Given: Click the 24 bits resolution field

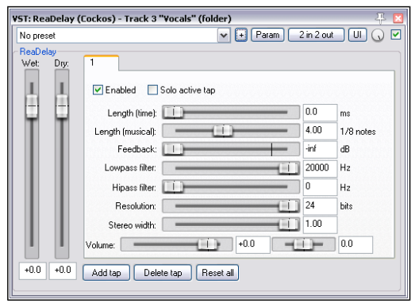Looking at the screenshot, I should 320,205.
